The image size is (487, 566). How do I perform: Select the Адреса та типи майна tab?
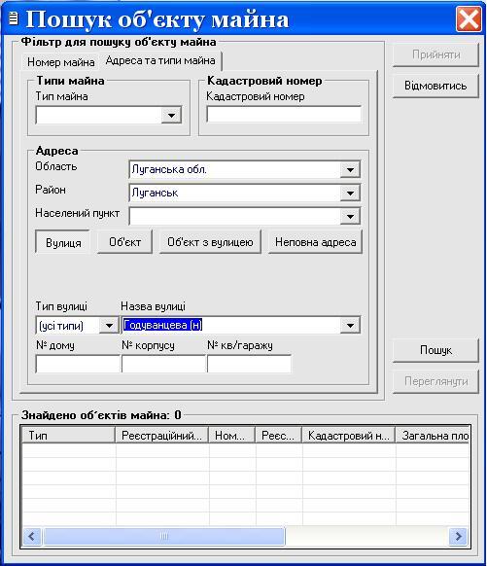(x=160, y=60)
